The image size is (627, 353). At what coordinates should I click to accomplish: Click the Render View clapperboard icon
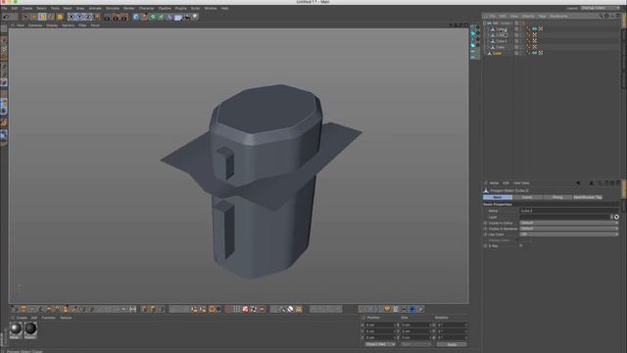[x=107, y=18]
